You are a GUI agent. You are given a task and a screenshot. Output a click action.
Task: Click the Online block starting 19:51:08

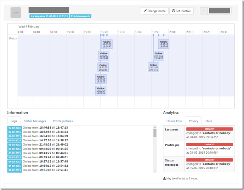(153, 67)
